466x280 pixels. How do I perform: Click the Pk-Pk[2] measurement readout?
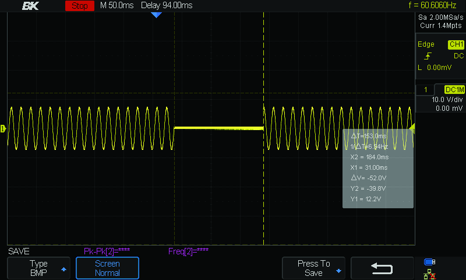pos(107,251)
